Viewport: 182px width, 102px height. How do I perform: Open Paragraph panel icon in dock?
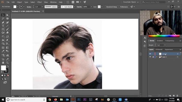pyautogui.click(x=145, y=42)
